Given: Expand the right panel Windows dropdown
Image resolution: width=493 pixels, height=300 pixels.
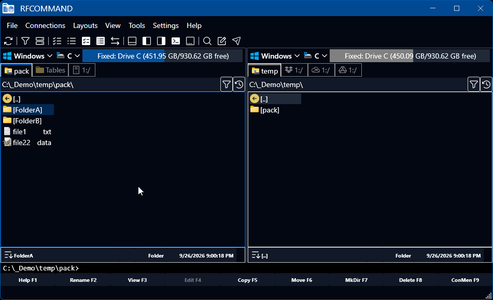Looking at the screenshot, I should pyautogui.click(x=275, y=56).
